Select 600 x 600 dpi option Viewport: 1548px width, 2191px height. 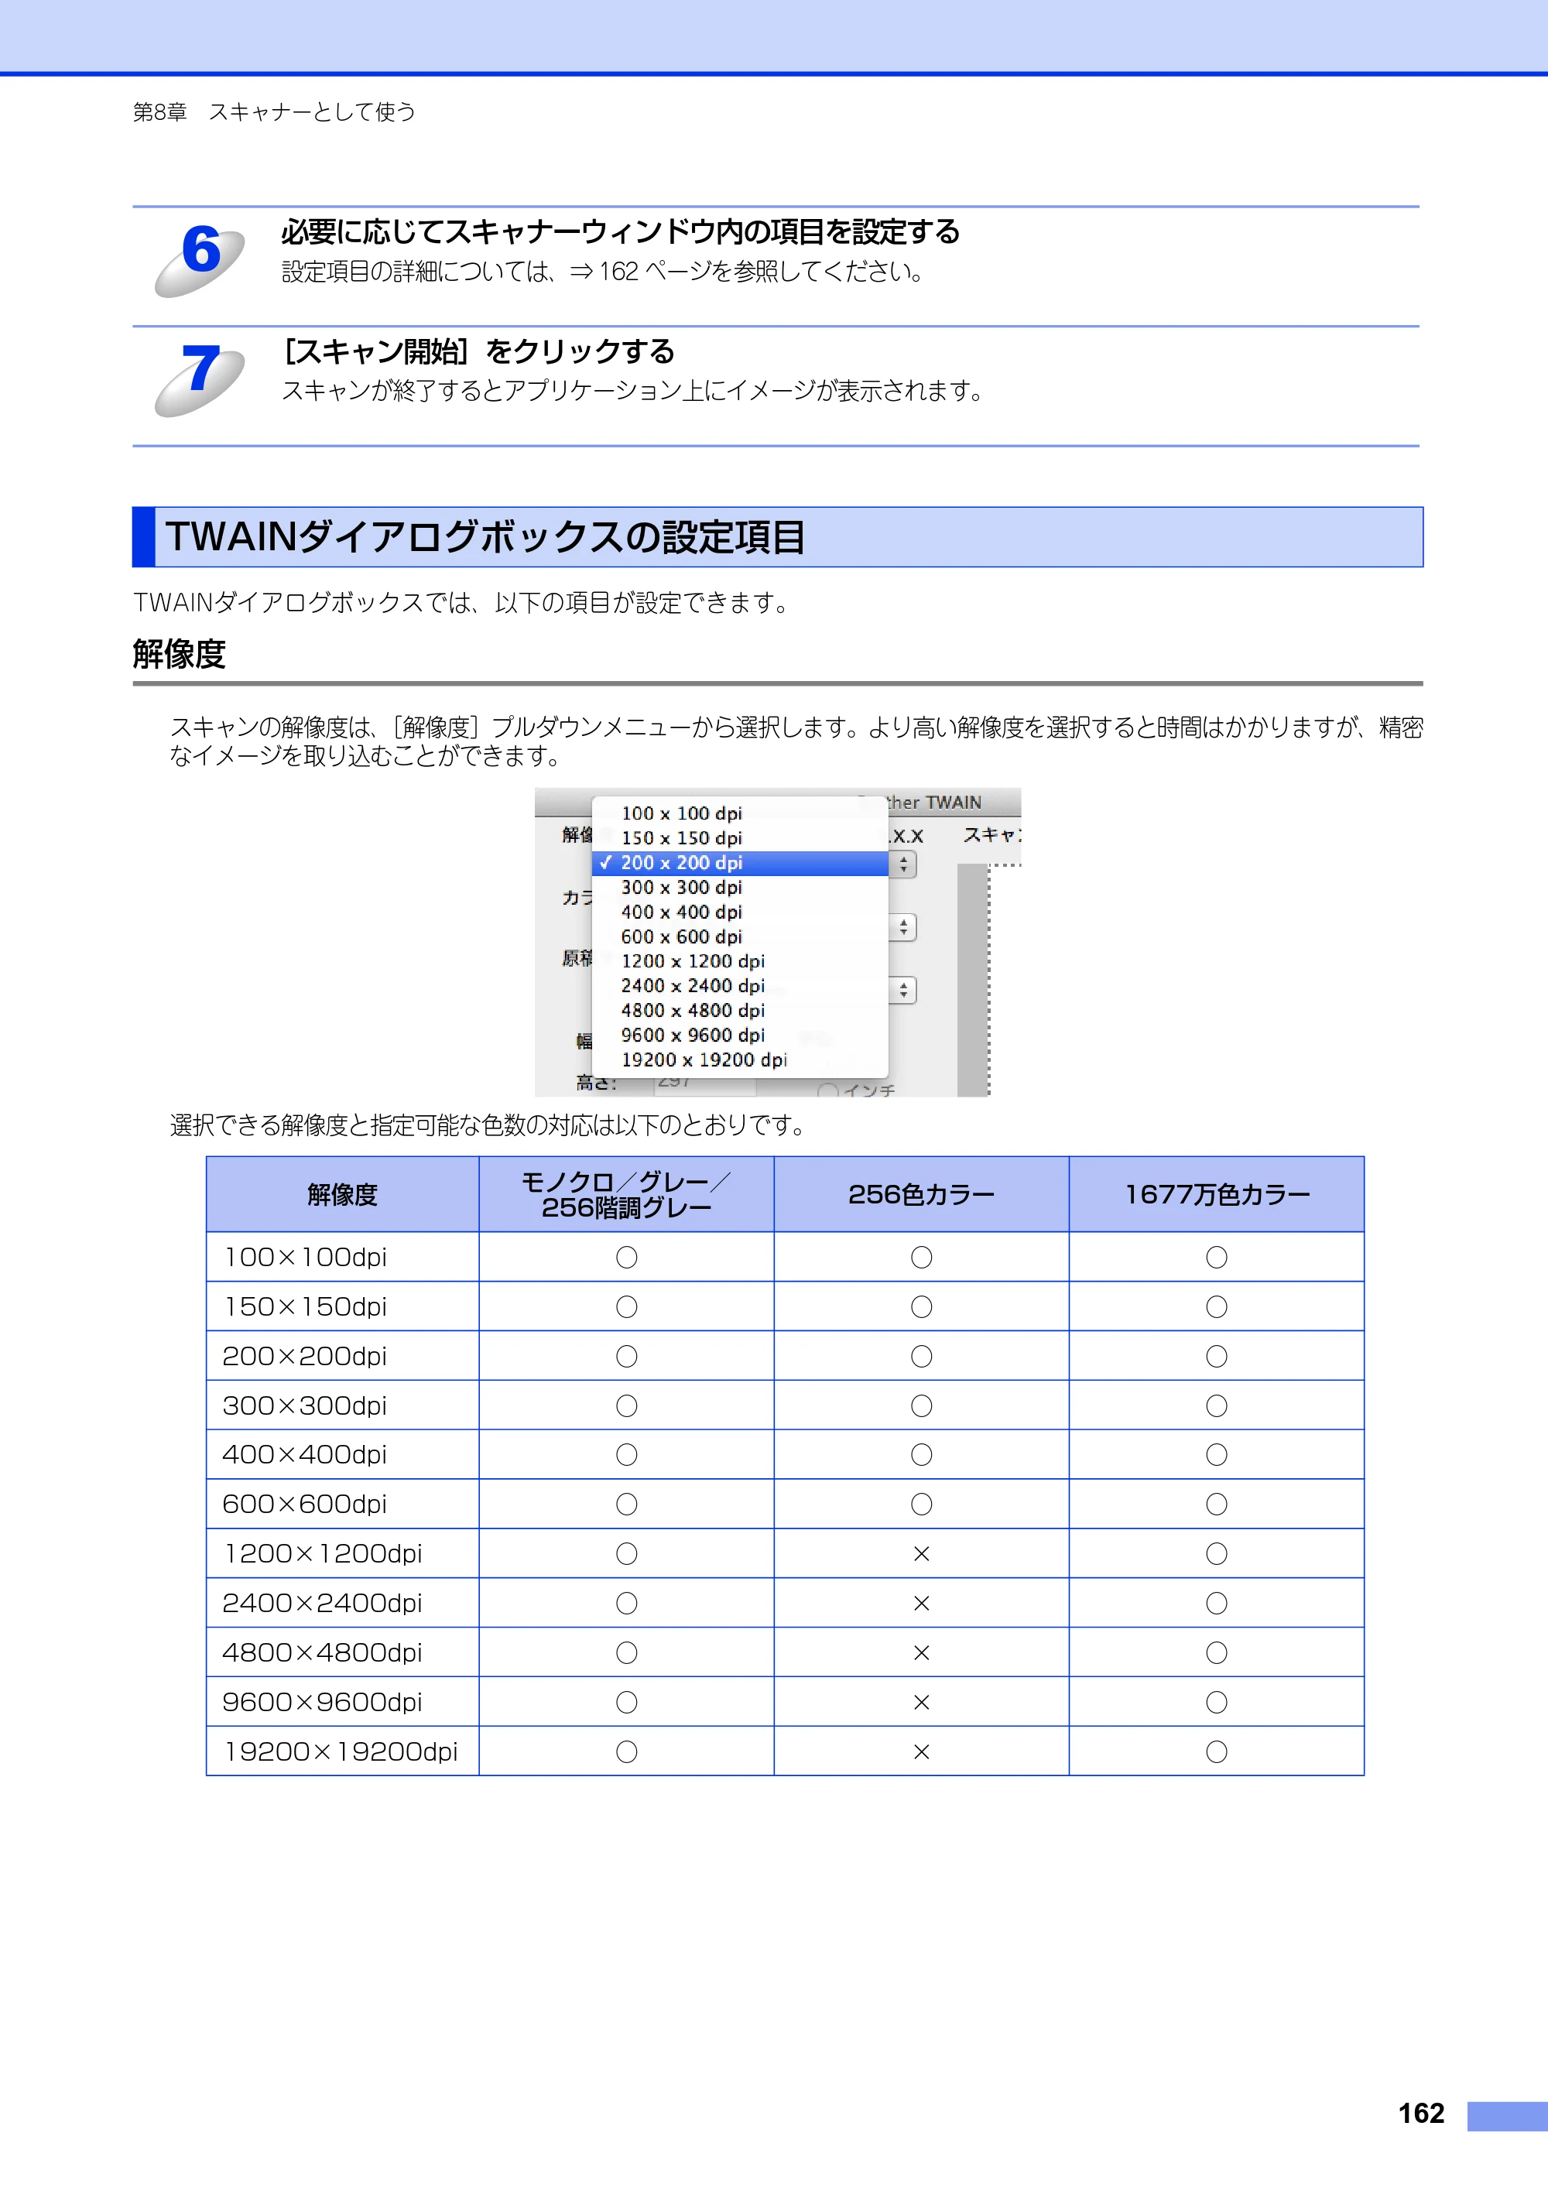[740, 937]
